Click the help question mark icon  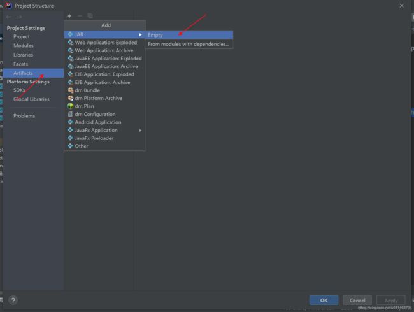tap(13, 300)
